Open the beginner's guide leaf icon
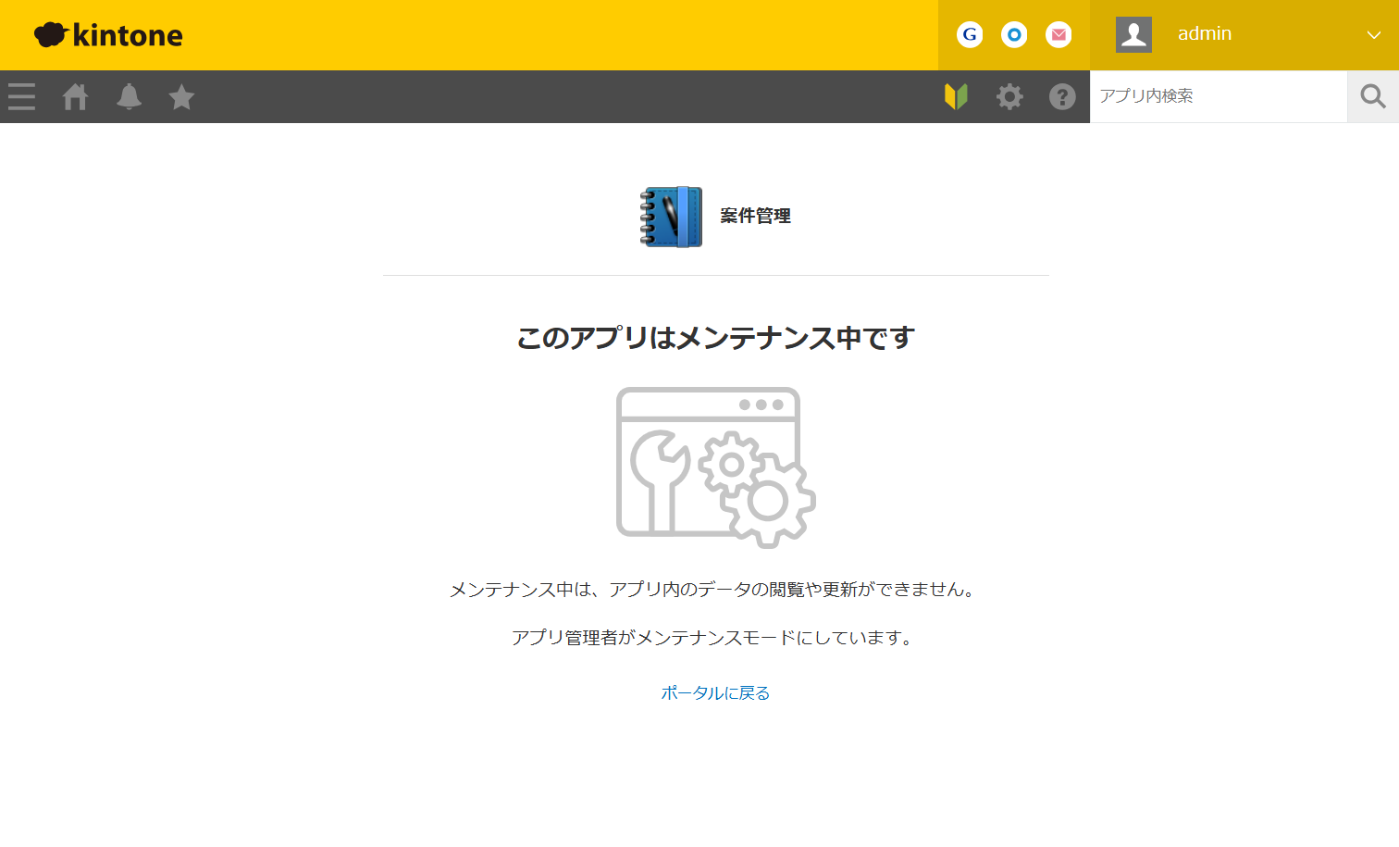 [957, 96]
